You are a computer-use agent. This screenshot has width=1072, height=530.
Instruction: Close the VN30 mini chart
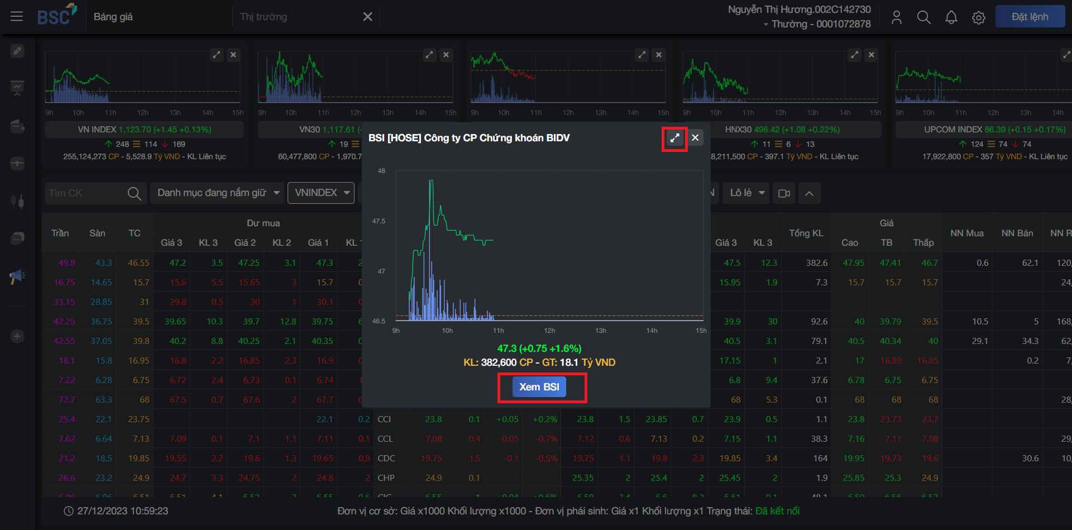point(446,55)
